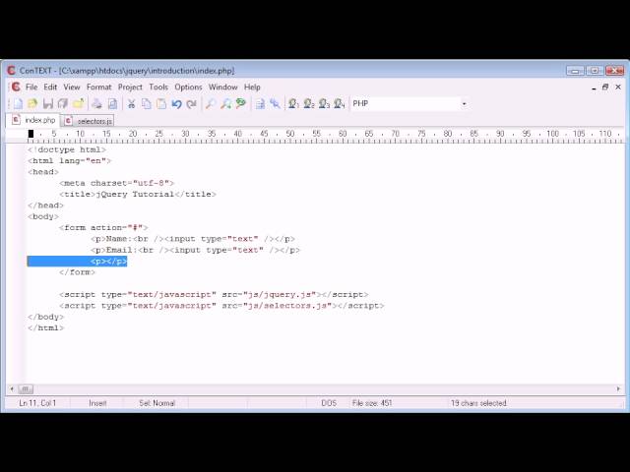Click the 'Email:' paragraph line
The width and height of the screenshot is (630, 472).
click(x=195, y=250)
